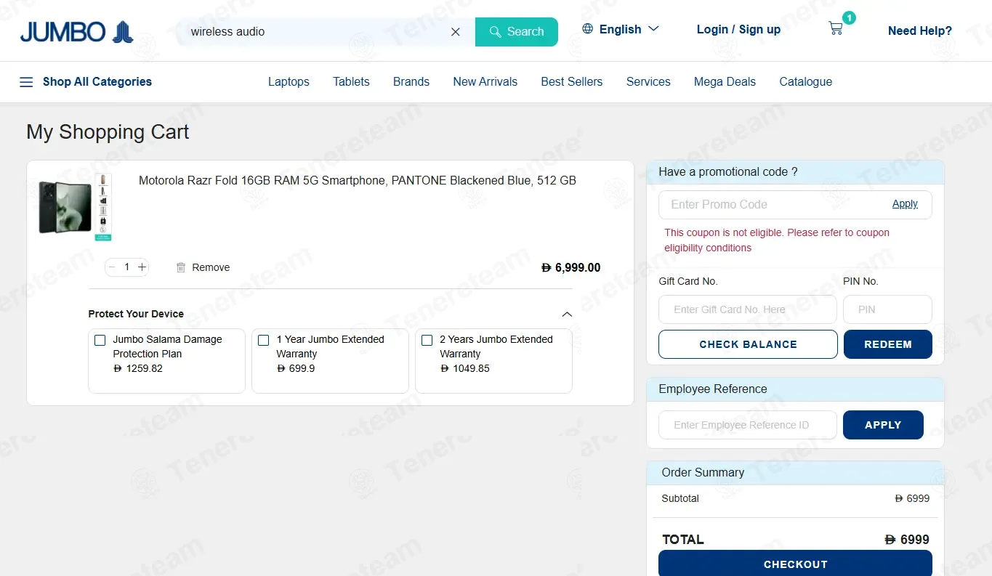Open the Catalogue menu item
Screen dimensions: 992x576
pyautogui.click(x=806, y=82)
